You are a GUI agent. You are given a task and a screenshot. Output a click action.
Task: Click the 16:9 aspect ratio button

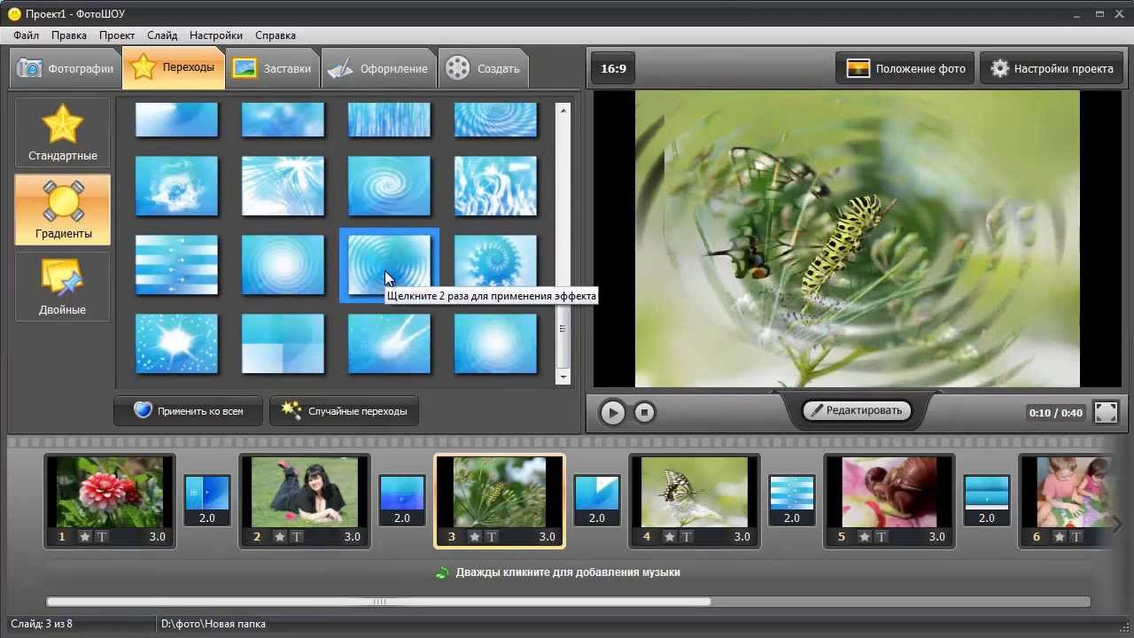pyautogui.click(x=613, y=68)
